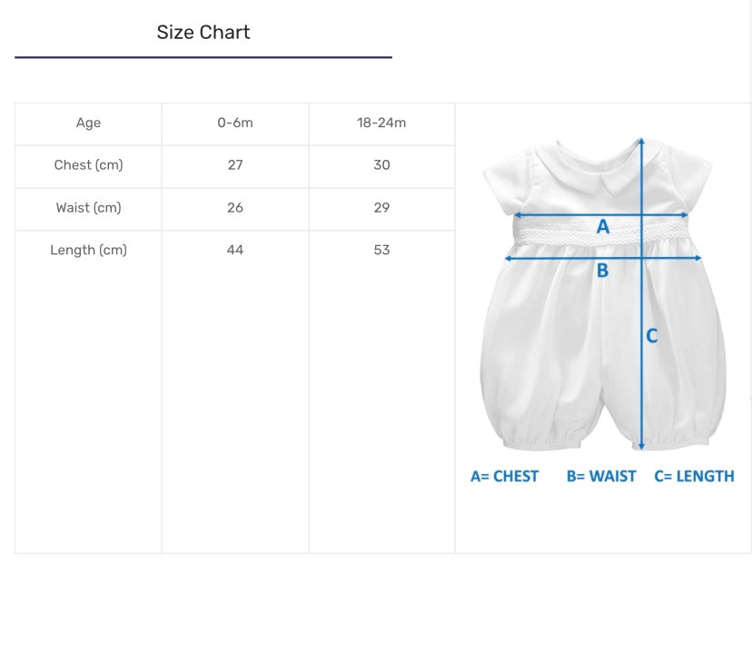Click the blue letter A chest marker
This screenshot has width=752, height=652.
(x=602, y=227)
